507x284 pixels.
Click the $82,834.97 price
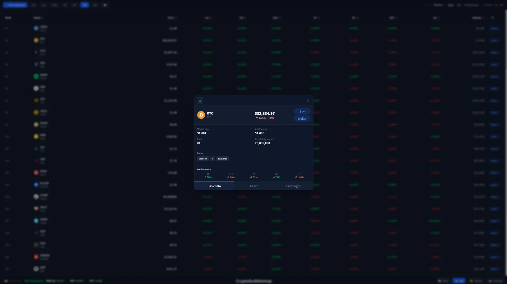click(265, 113)
